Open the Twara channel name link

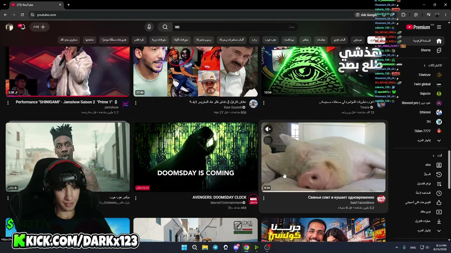(x=365, y=108)
